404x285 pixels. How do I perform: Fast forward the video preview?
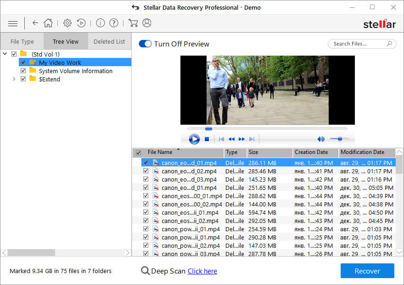pos(241,139)
